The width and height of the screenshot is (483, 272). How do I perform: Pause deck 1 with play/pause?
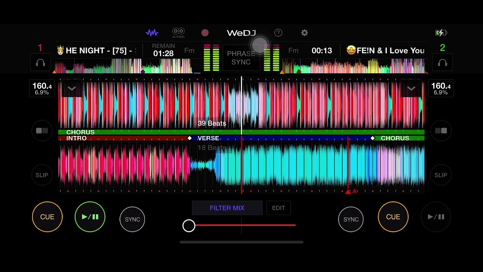click(x=90, y=217)
